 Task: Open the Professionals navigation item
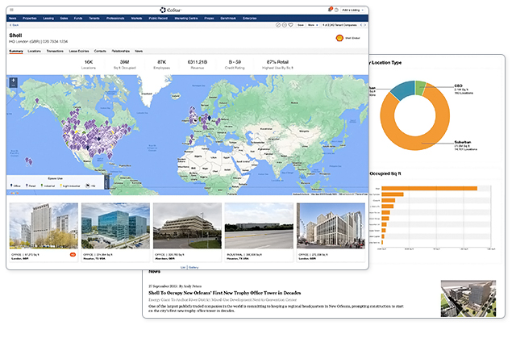click(x=115, y=19)
